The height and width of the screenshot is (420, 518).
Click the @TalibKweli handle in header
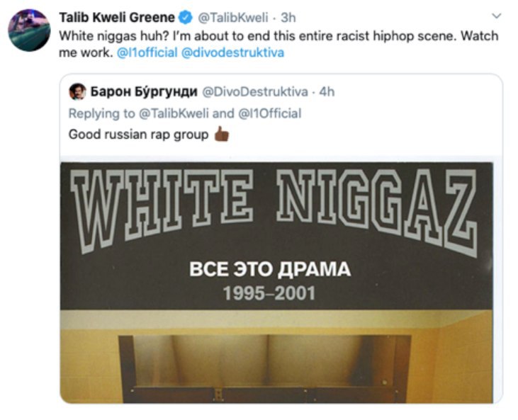(233, 18)
